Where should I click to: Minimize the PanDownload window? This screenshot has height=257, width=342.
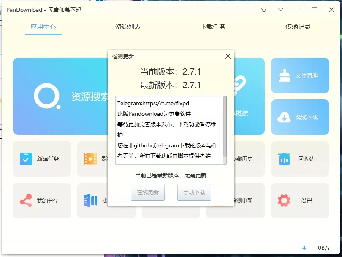[x=298, y=10]
